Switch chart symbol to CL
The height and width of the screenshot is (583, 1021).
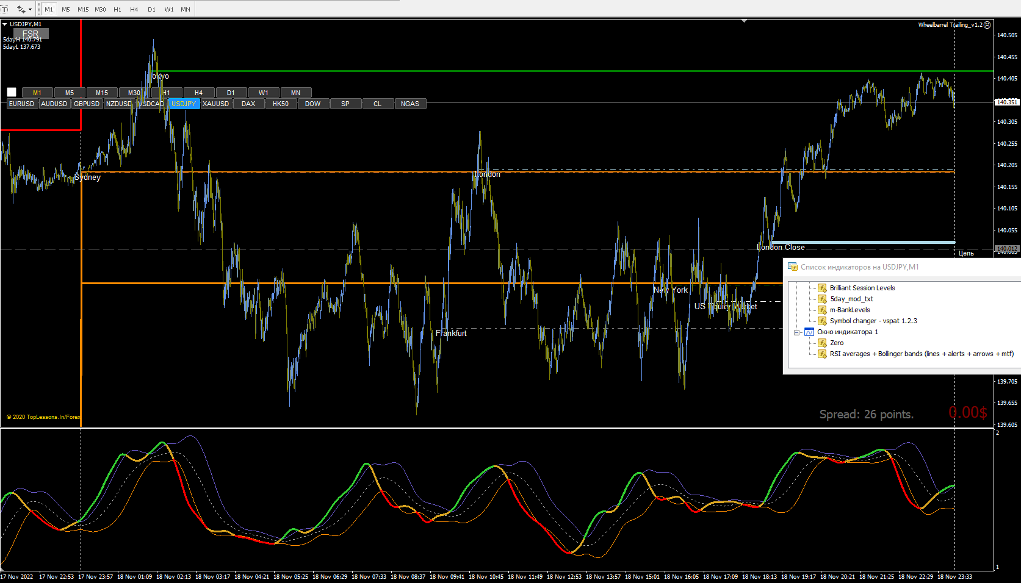pos(378,104)
